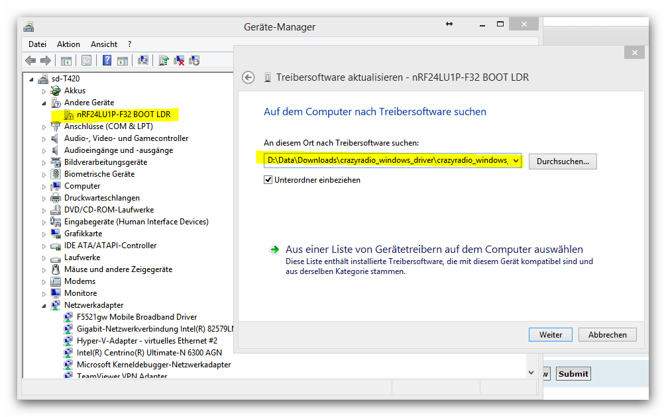The width and height of the screenshot is (666, 417).
Task: Open the Ansicht menu
Action: coord(104,44)
